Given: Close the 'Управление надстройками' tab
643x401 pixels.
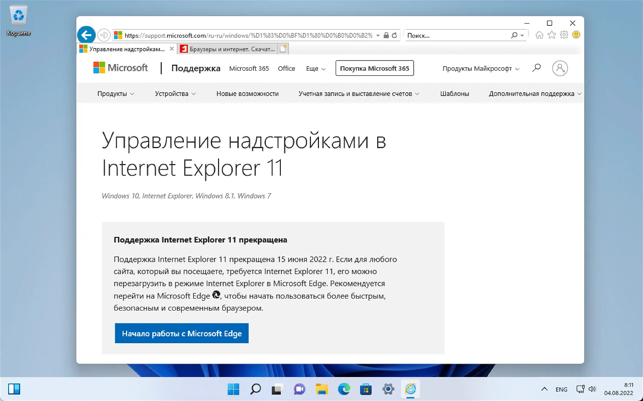Looking at the screenshot, I should tap(171, 49).
